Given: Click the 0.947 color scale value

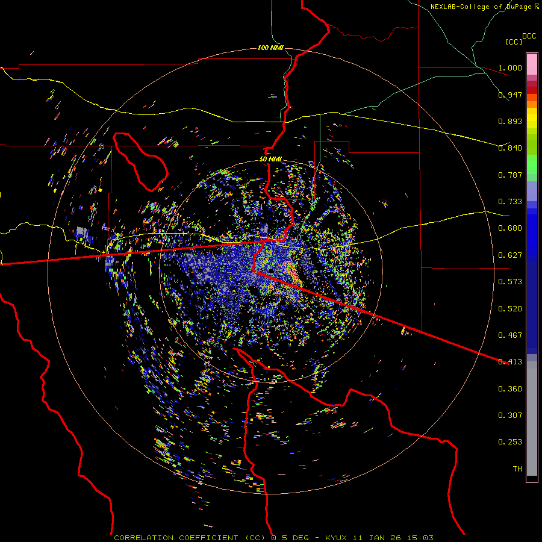Looking at the screenshot, I should (x=510, y=95).
